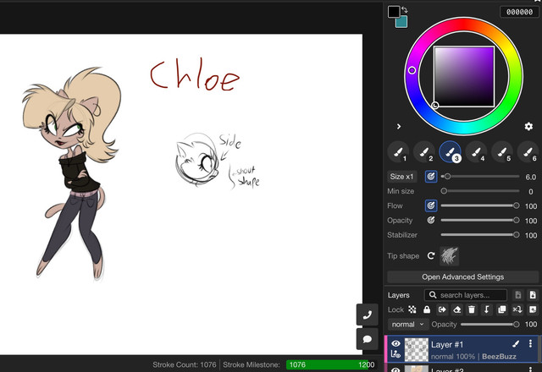
Task: Select brush preset 1
Action: pos(399,152)
